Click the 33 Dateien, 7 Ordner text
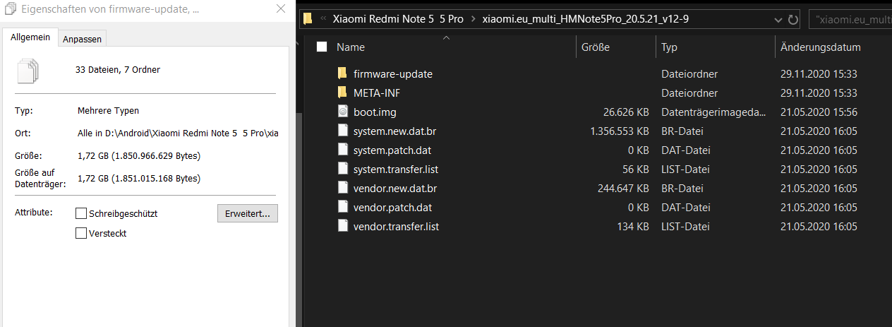This screenshot has height=327, width=892. 118,69
